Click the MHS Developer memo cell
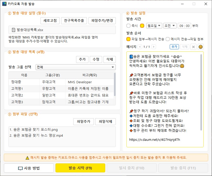This screenshot has height=176, width=212. [x=90, y=82]
